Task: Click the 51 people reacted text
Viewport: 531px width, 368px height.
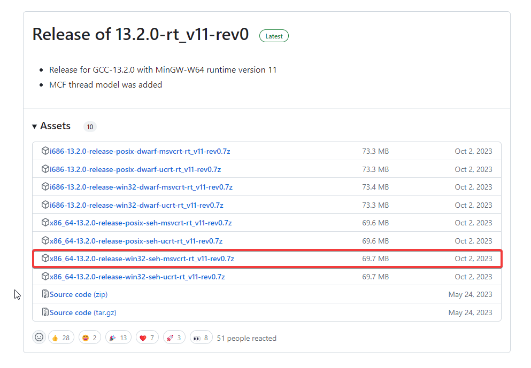Action: tap(247, 338)
